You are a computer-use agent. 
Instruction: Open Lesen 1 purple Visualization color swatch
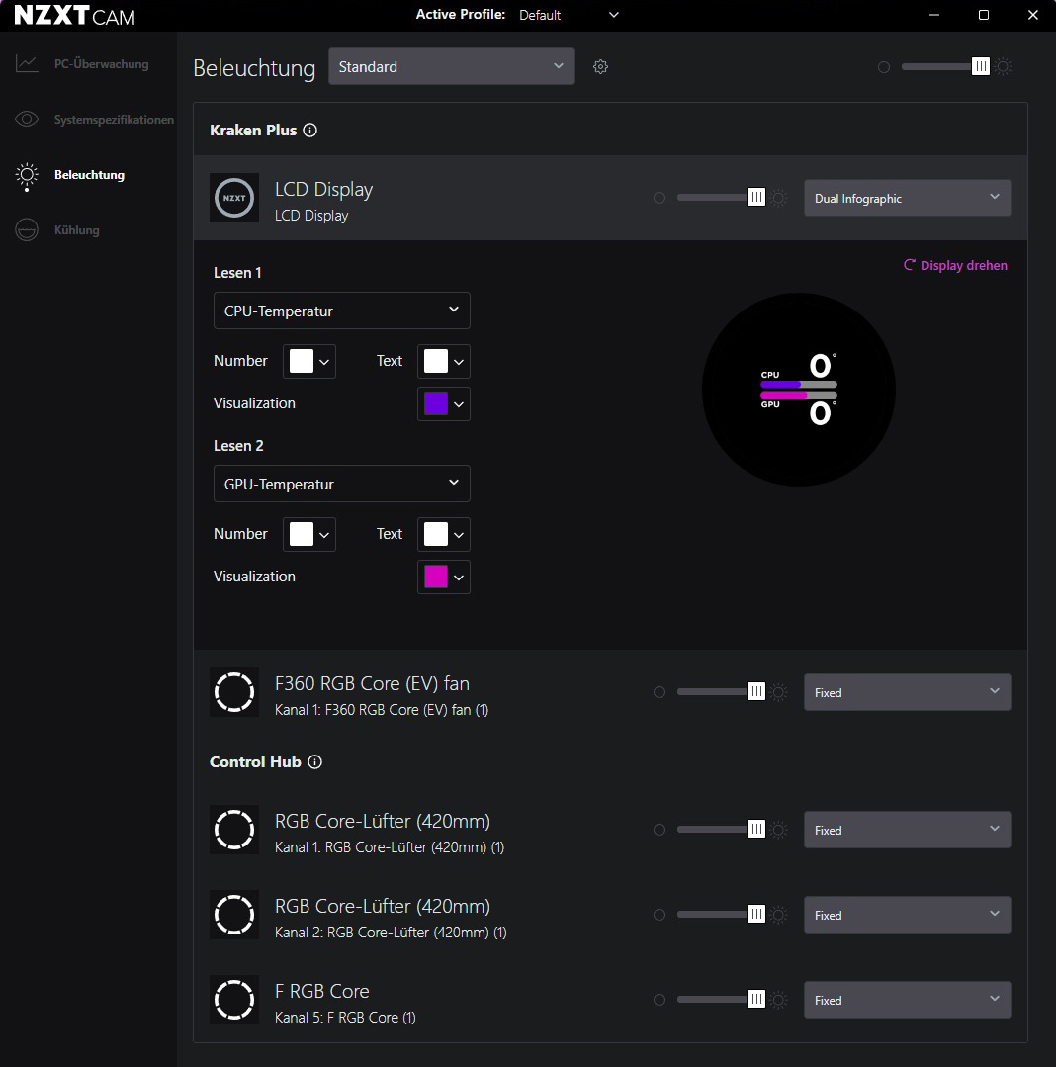pos(444,404)
